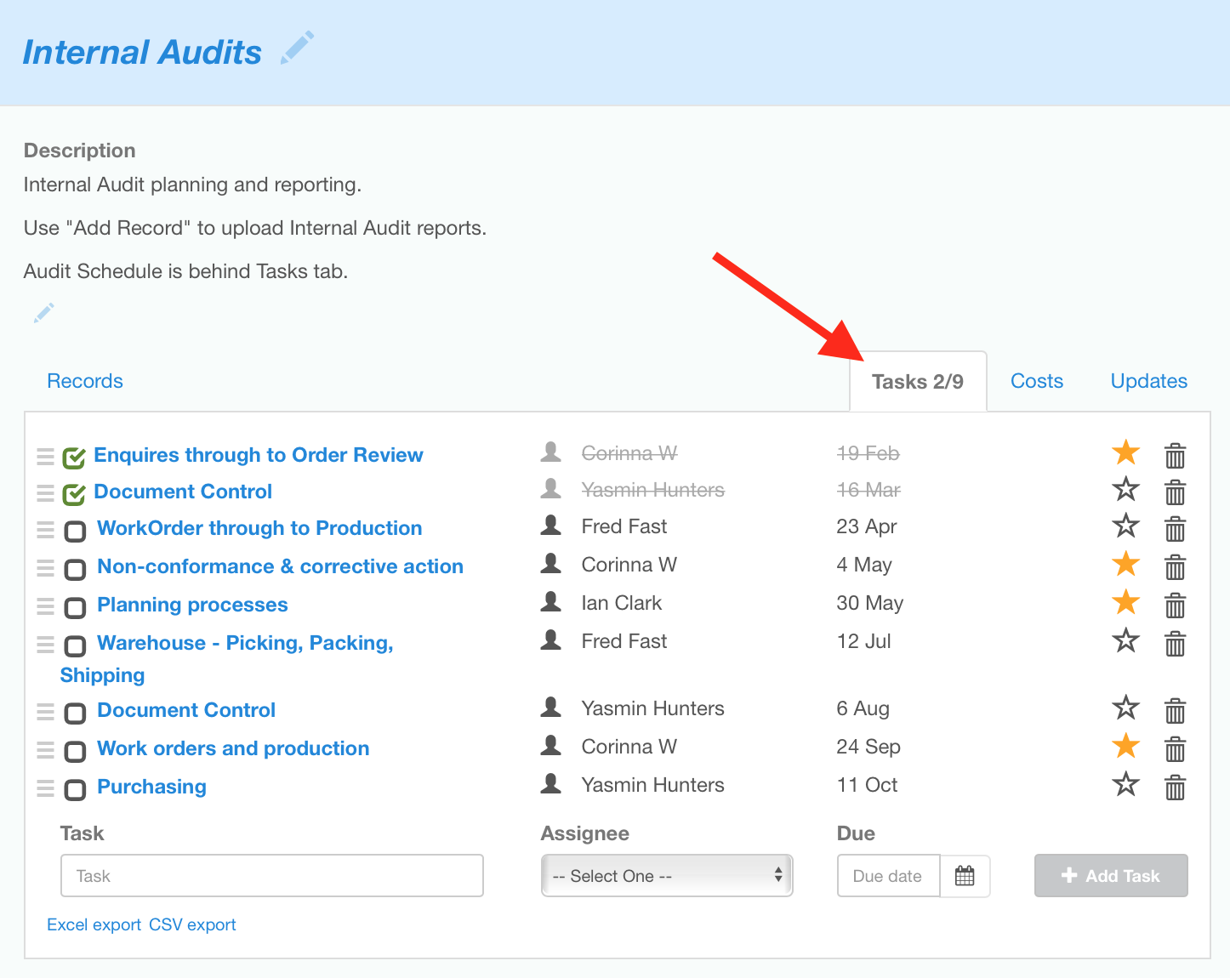Star the Warehouse - Picking, Packing task
This screenshot has width=1230, height=978.
tap(1125, 640)
